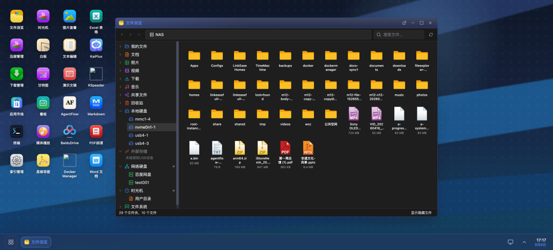Expand the system tray caret
The image size is (553, 250).
click(524, 242)
